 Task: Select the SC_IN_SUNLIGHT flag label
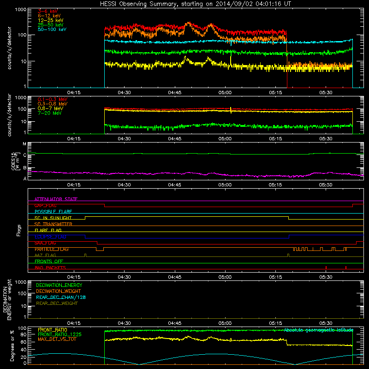53,218
